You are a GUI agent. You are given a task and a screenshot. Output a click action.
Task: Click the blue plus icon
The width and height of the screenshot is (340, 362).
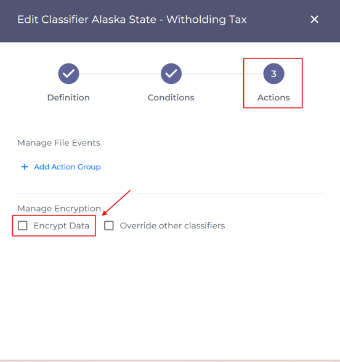[x=25, y=167]
